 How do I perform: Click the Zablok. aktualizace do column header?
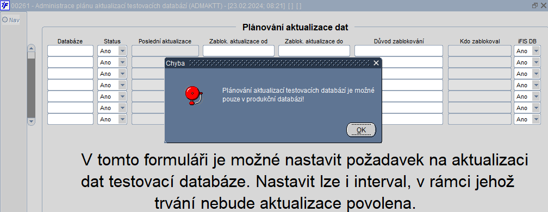coord(314,41)
